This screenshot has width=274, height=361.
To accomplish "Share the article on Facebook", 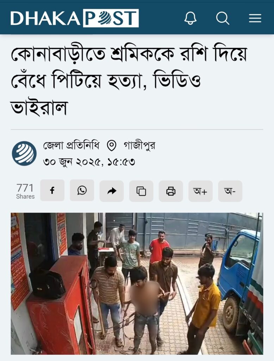I will click(52, 191).
